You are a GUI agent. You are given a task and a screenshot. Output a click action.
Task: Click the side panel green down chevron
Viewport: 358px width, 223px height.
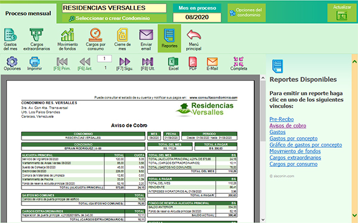(354, 215)
